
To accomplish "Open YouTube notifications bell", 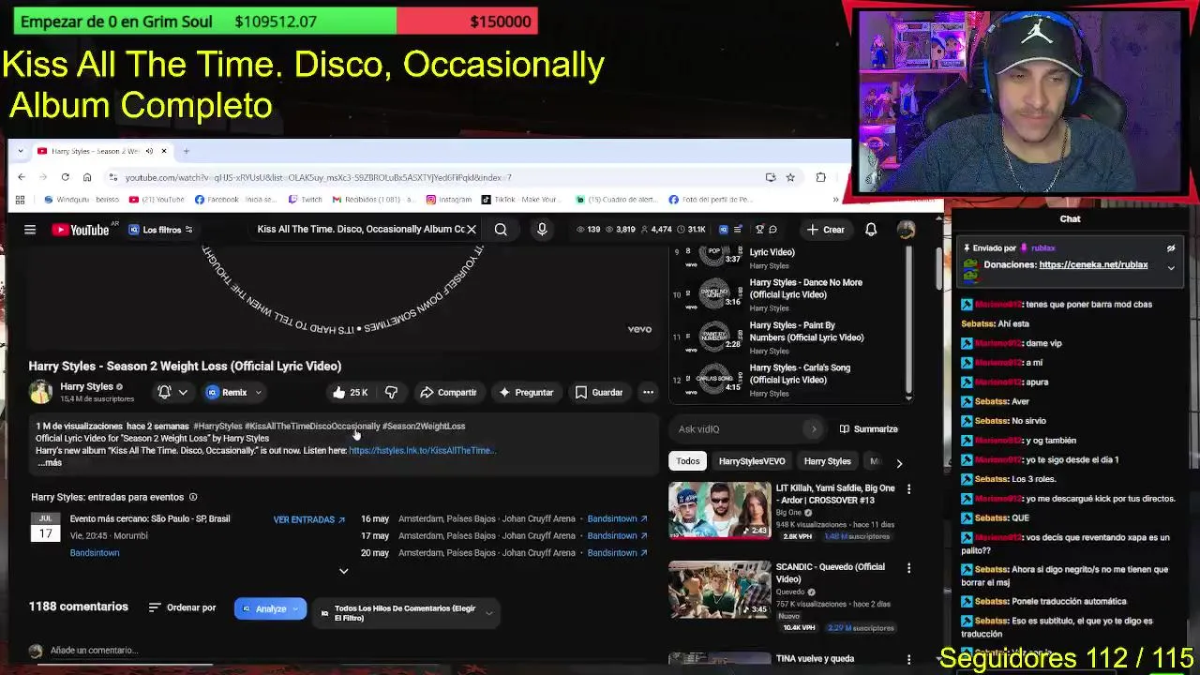I will coord(871,229).
